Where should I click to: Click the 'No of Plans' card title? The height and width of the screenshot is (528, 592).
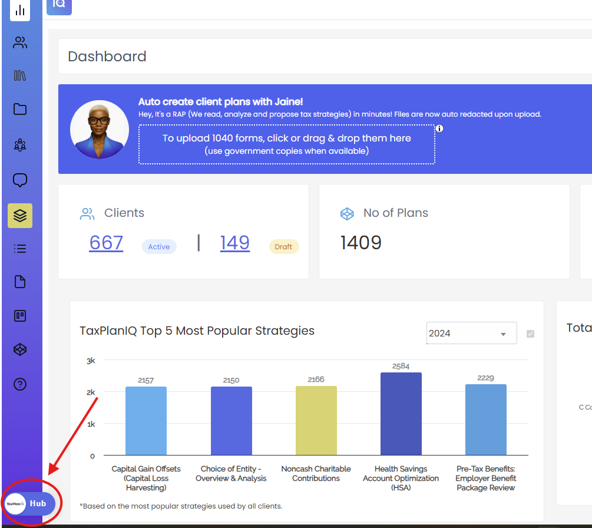tap(396, 213)
